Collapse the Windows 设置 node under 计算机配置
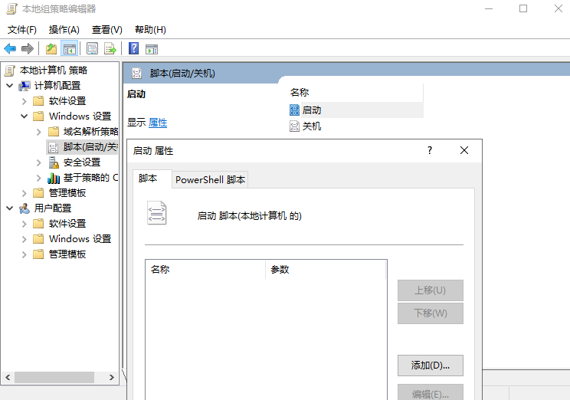This screenshot has height=400, width=570. tap(24, 116)
